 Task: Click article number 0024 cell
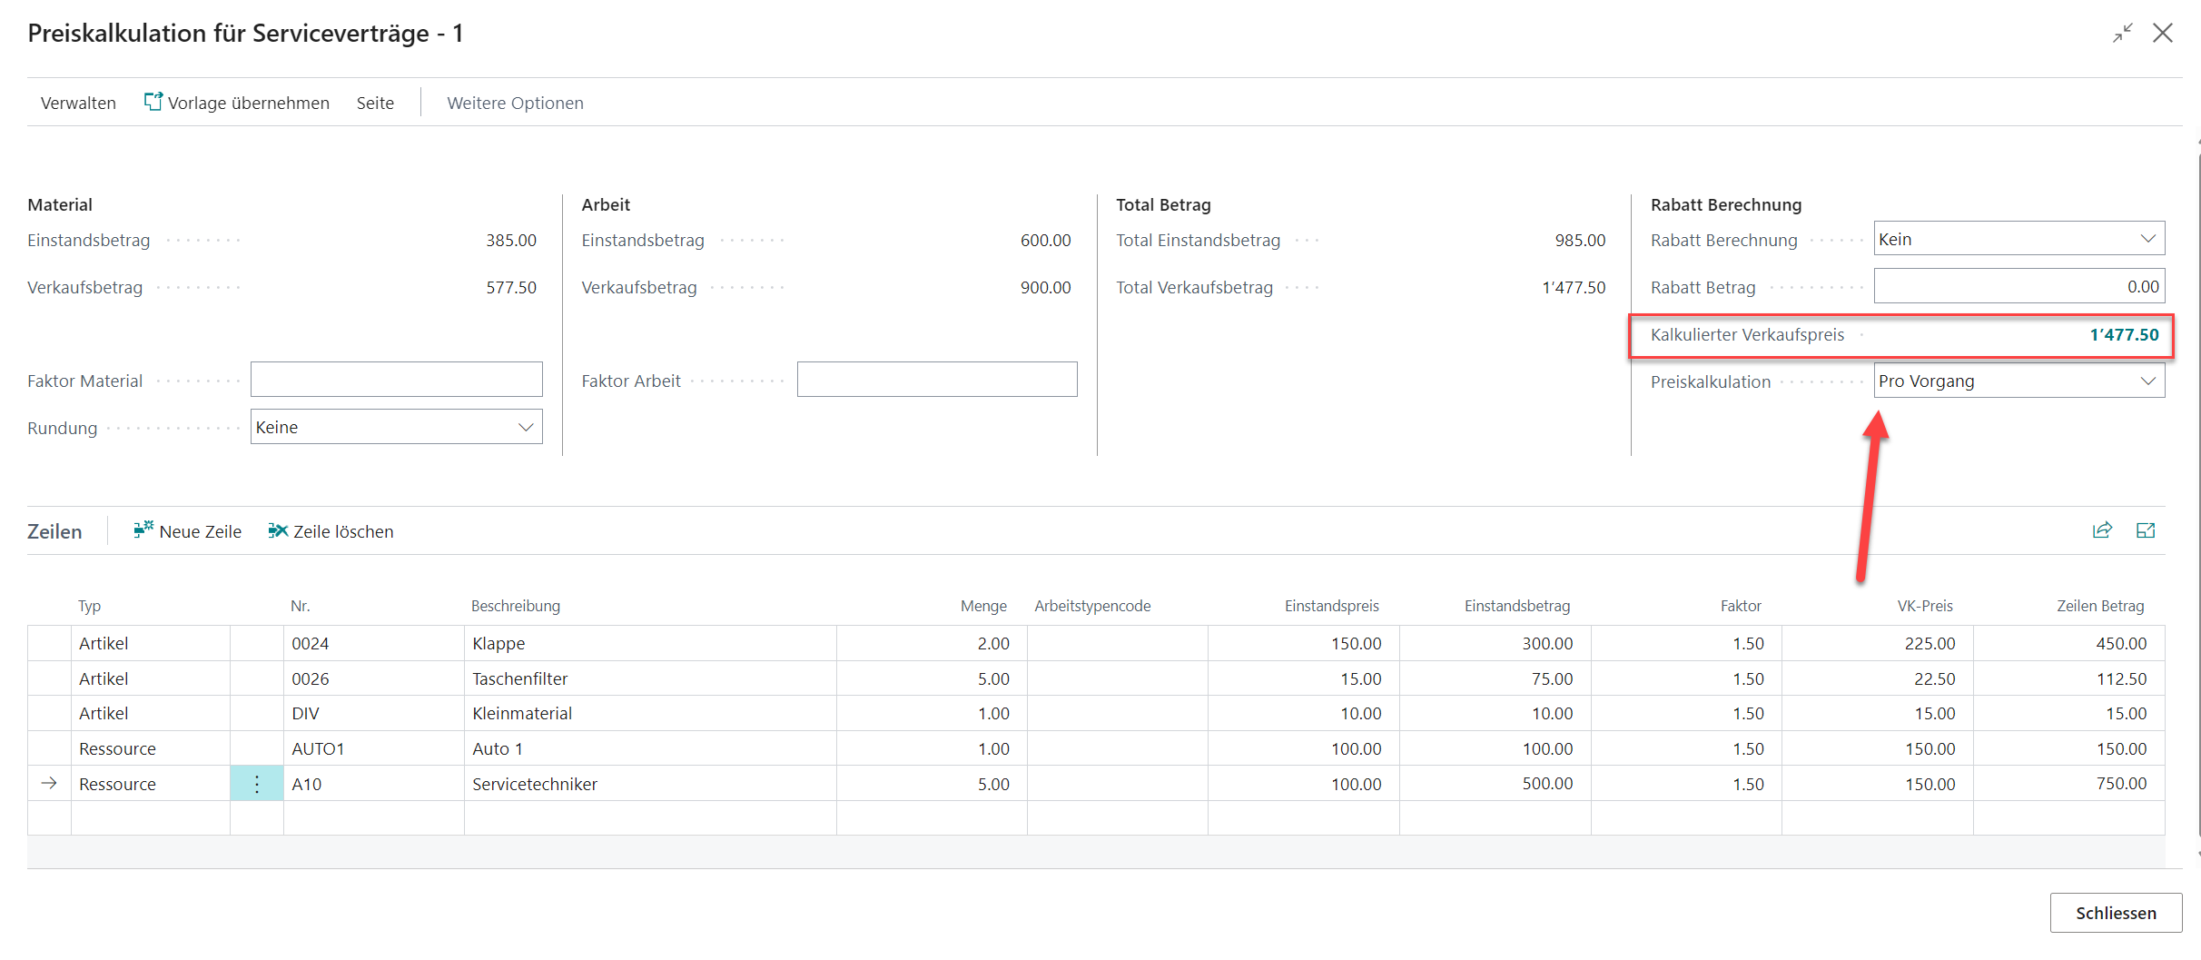click(373, 643)
